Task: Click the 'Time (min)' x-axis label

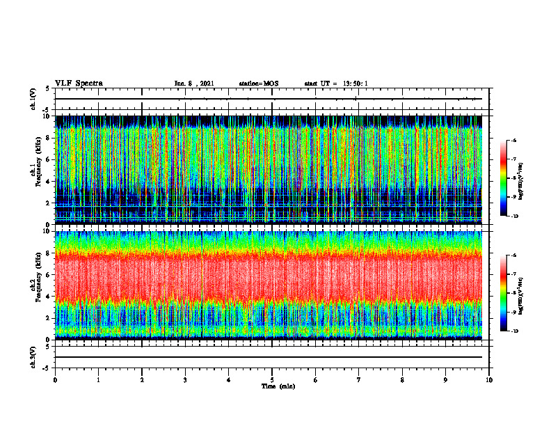Action: [278, 386]
